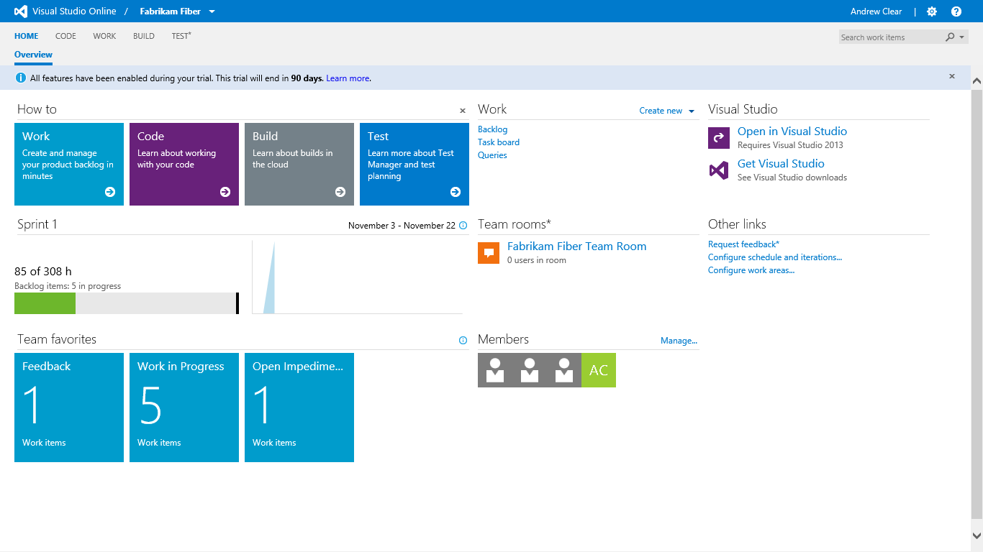Screen dimensions: 983x552
Task: Click the help question mark icon
Action: (x=956, y=11)
